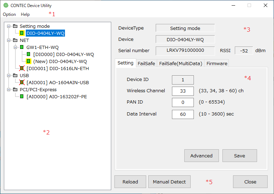Collapse the GW1-ETH-WQ gateway node
This screenshot has width=274, height=194.
tap(16, 47)
